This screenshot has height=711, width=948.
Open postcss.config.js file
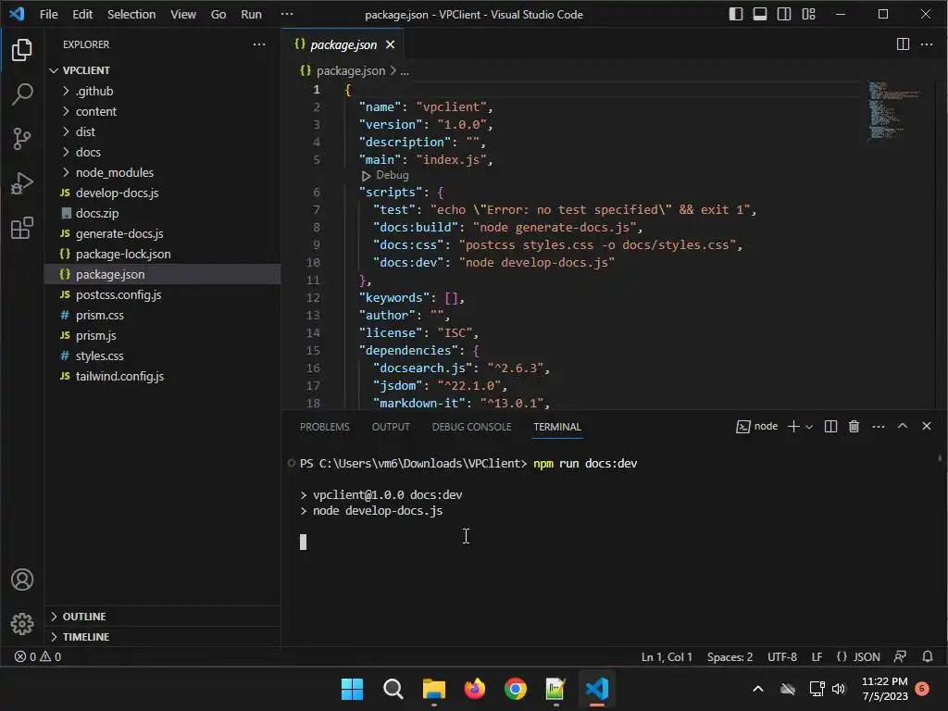(x=163, y=294)
